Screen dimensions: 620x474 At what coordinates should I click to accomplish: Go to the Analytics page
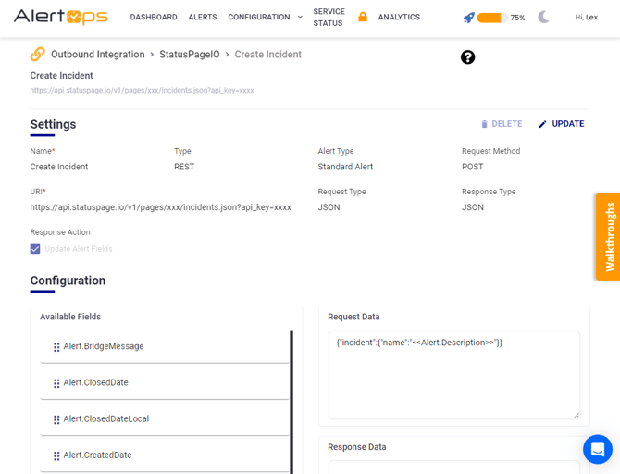coord(399,17)
